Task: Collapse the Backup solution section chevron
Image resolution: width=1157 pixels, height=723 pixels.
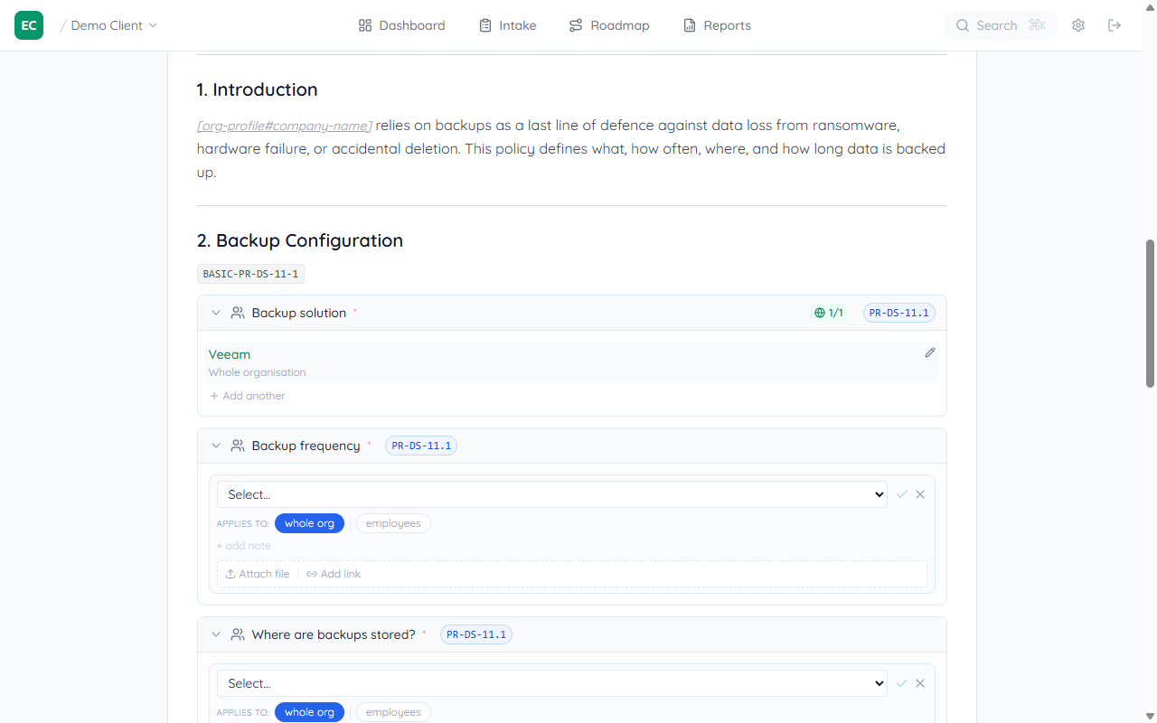Action: click(x=216, y=313)
